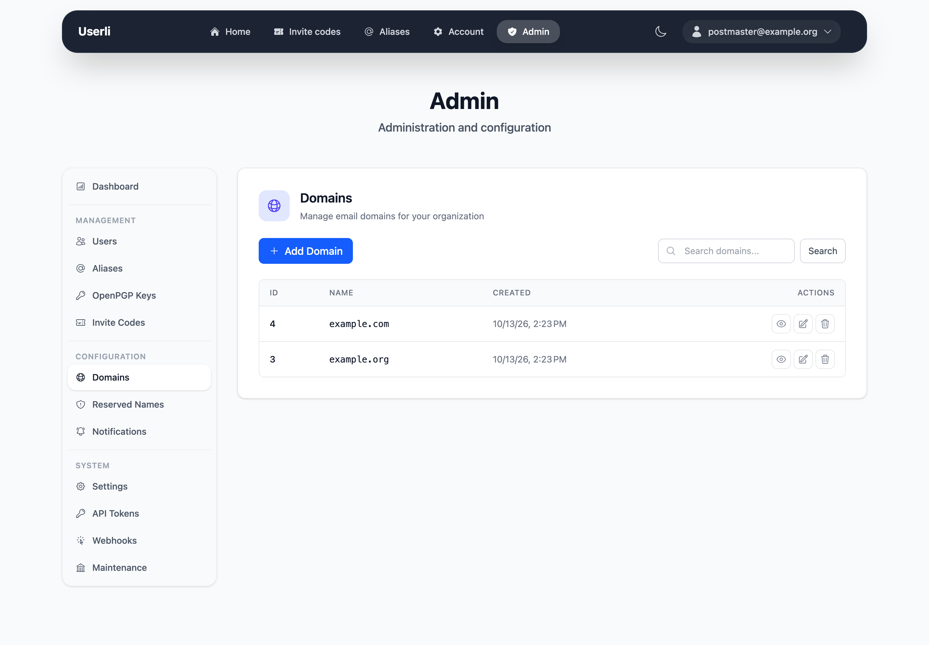Add a new domain

[x=305, y=251]
